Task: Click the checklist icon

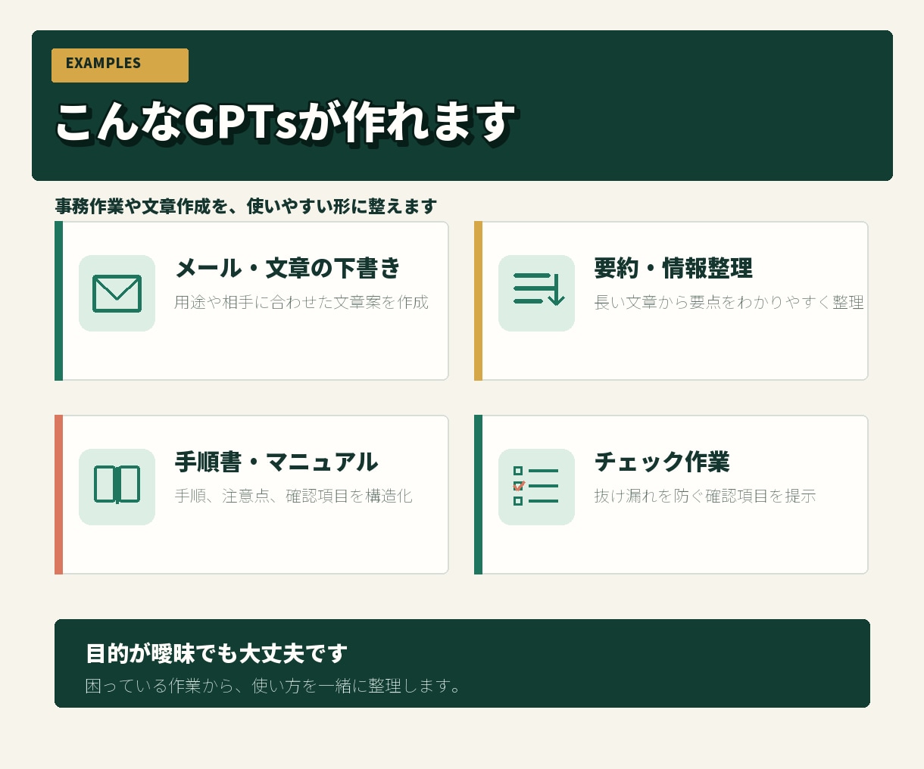Action: tap(536, 487)
